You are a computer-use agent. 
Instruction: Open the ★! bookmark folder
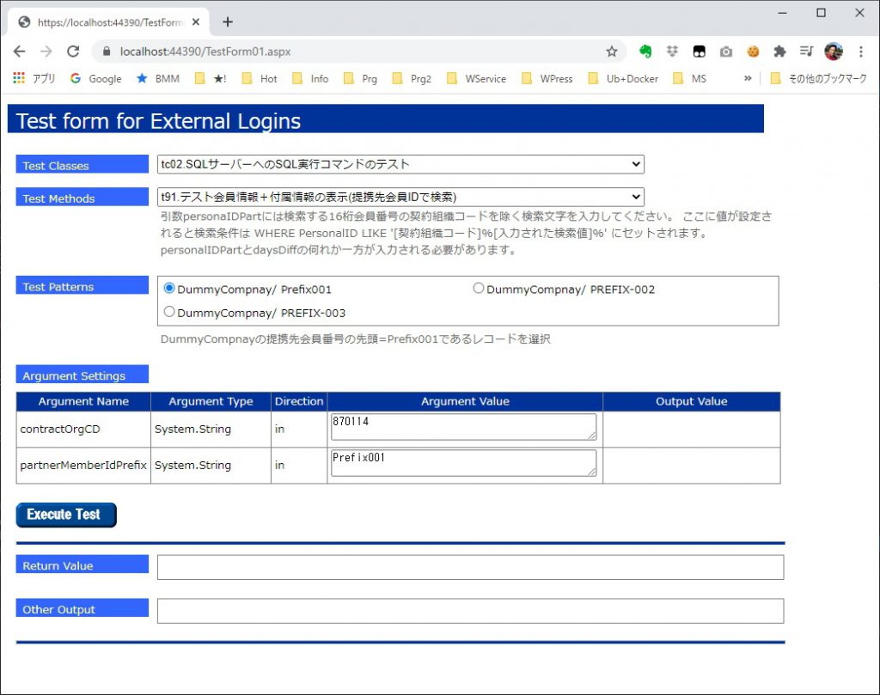[211, 78]
